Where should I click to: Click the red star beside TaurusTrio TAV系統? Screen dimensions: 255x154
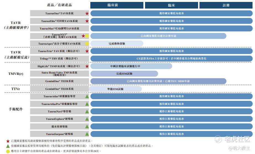(87, 51)
